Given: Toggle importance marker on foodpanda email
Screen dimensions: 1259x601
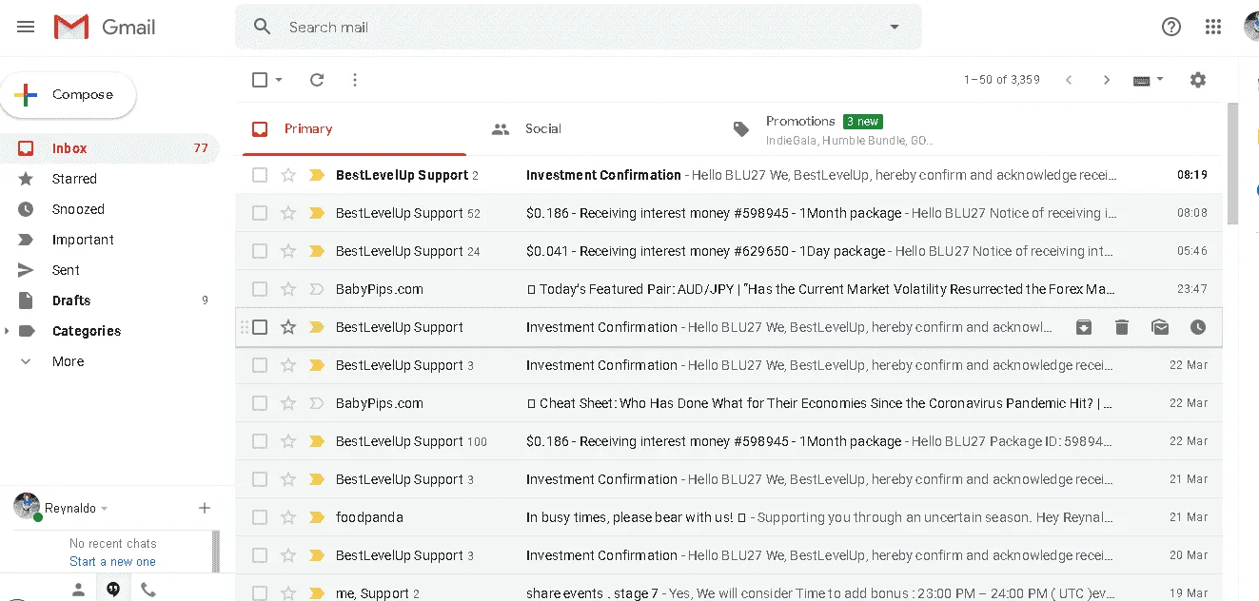Looking at the screenshot, I should 317,517.
